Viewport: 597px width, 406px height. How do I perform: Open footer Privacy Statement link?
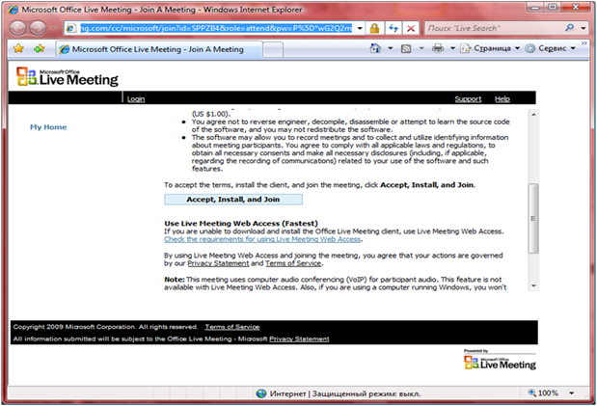click(x=299, y=338)
